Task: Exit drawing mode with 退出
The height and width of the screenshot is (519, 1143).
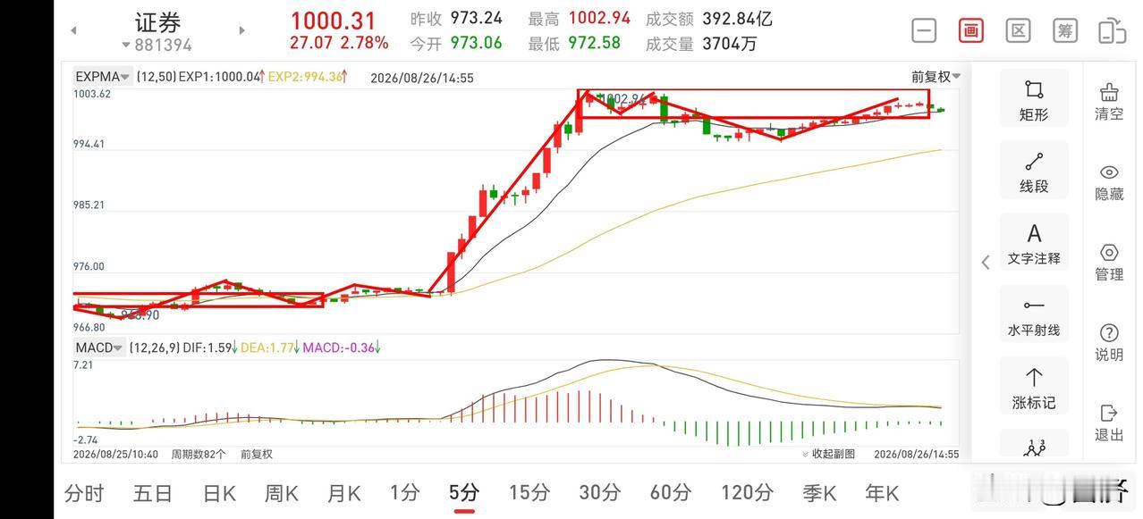Action: pyautogui.click(x=1109, y=423)
